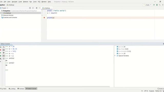Click the a = input() code line
This screenshot has height=92, width=164.
coord(52,13)
